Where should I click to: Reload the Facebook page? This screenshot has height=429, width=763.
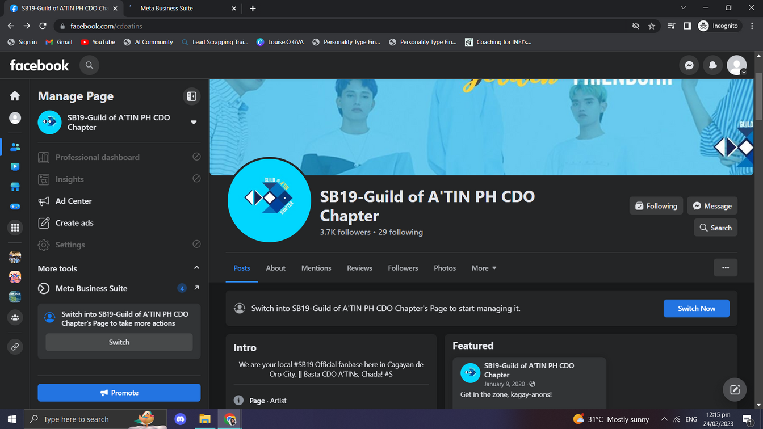pyautogui.click(x=43, y=26)
